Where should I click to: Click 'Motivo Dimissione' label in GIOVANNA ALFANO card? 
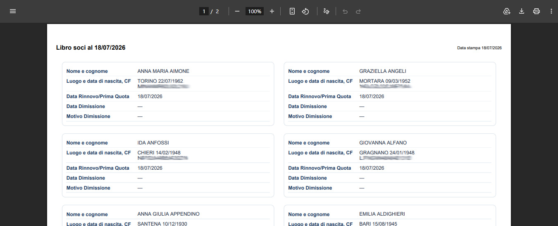310,188
